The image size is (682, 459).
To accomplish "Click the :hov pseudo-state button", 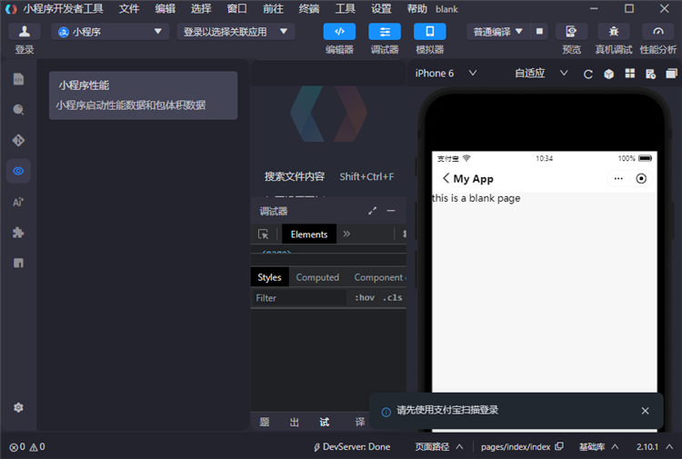I will tap(364, 298).
